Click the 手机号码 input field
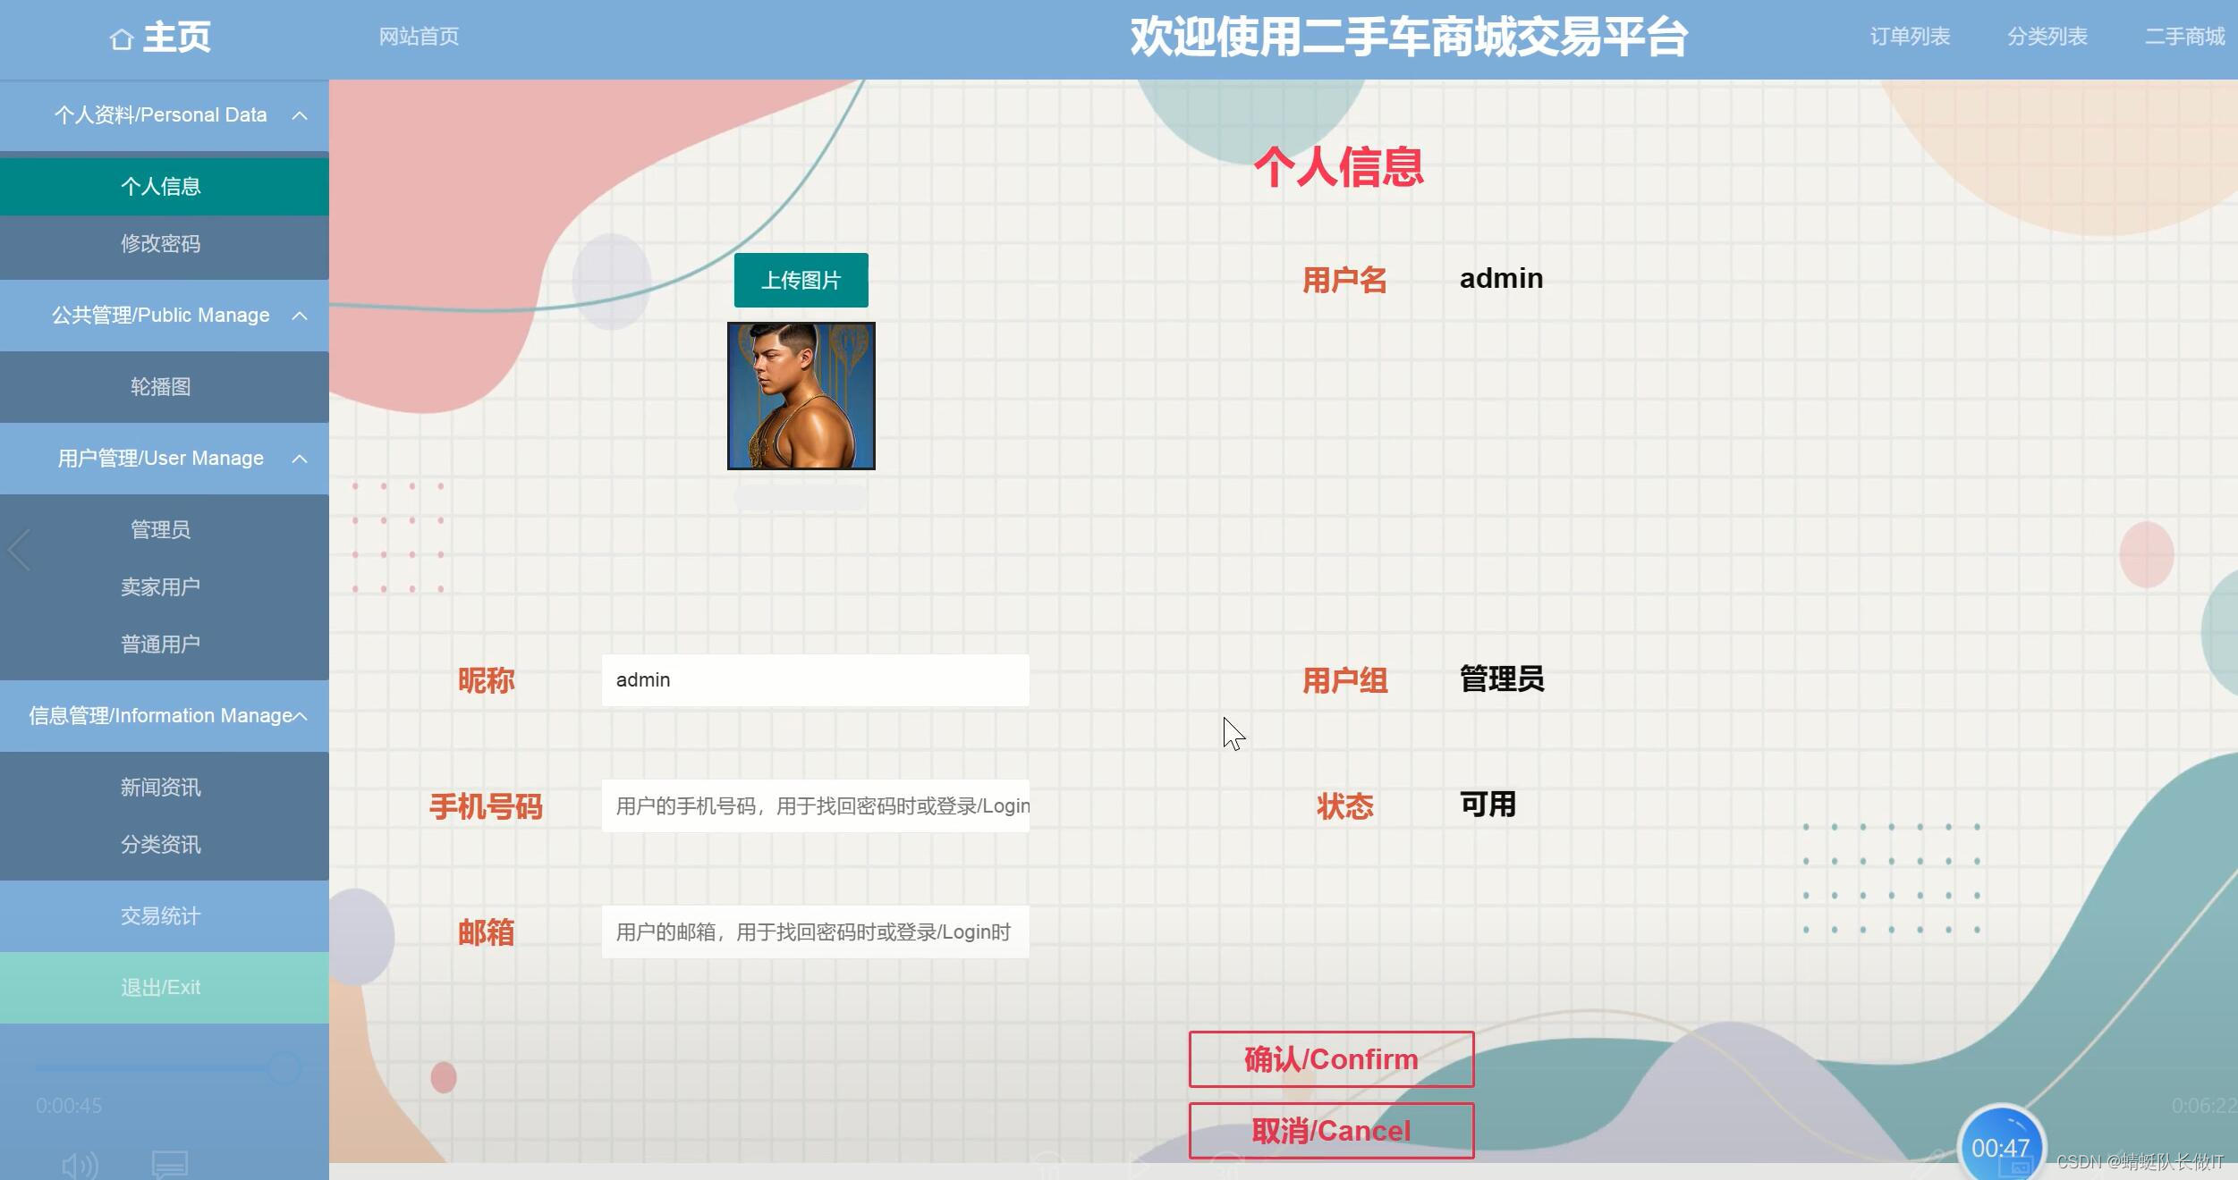Viewport: 2238px width, 1180px height. (815, 806)
